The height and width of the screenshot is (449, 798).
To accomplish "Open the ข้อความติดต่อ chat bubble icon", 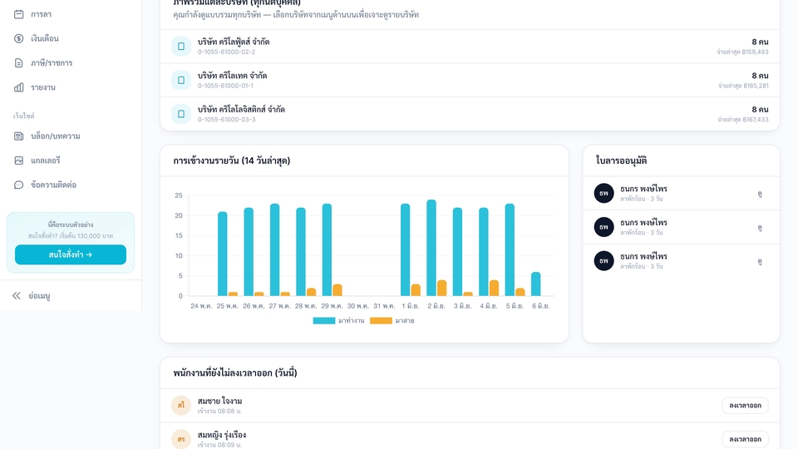I will pyautogui.click(x=19, y=185).
